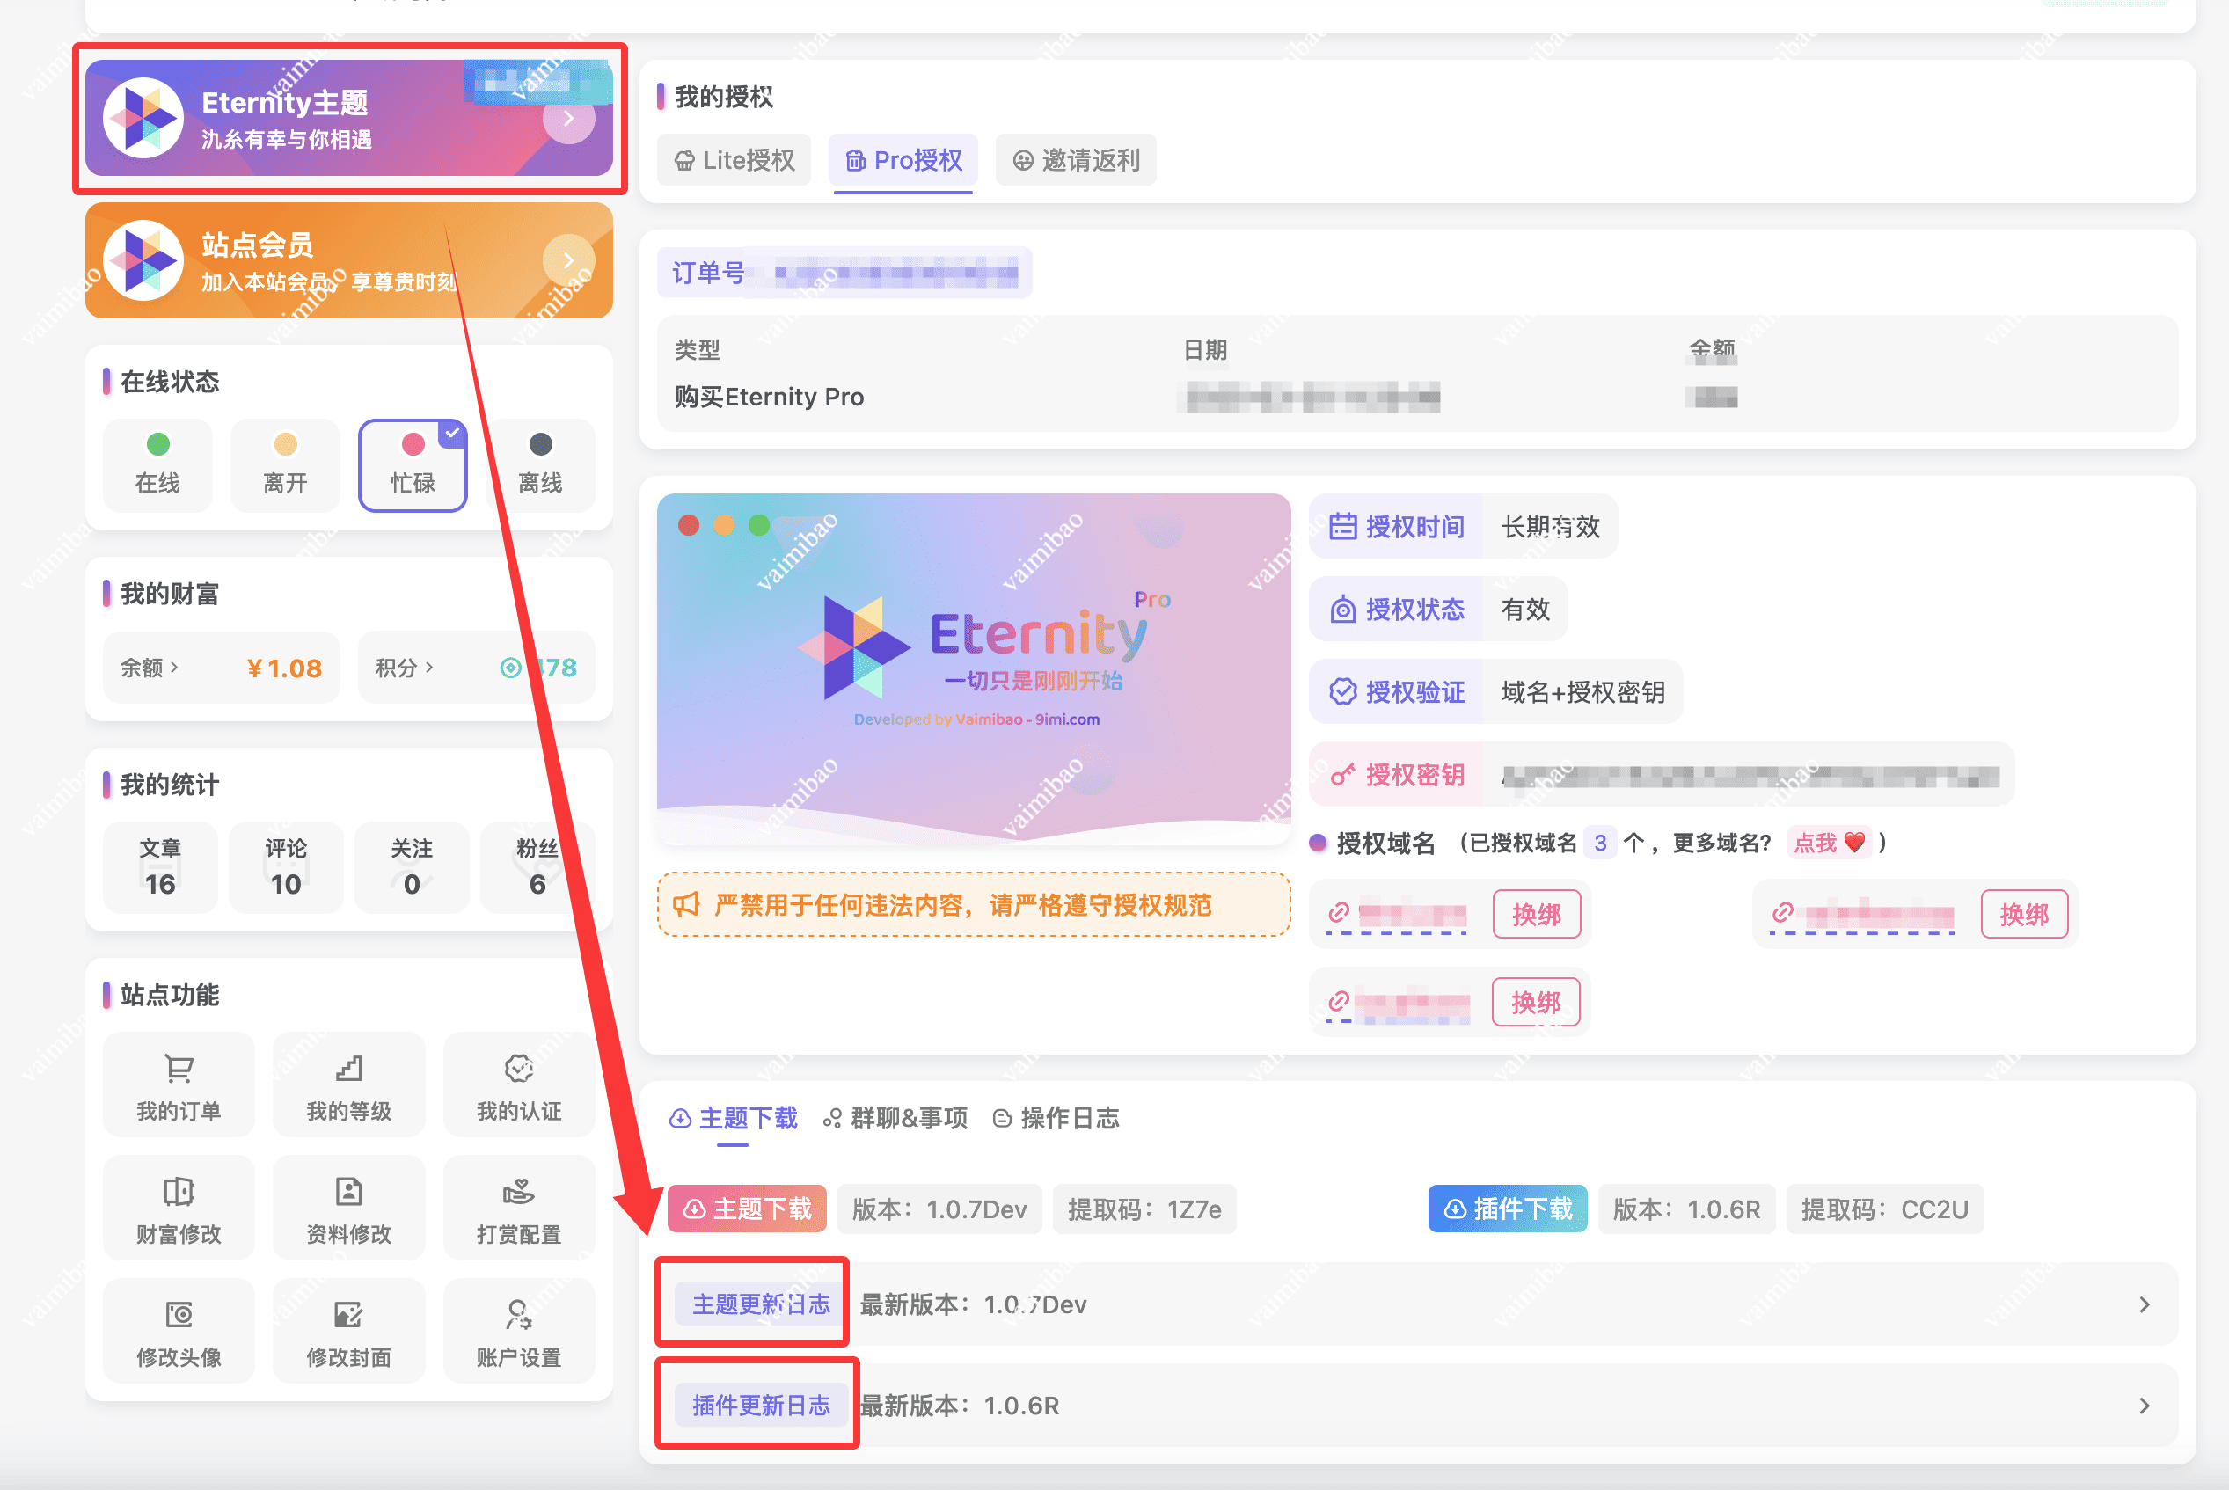
Task: Switch to the Lite授权 tab
Action: [x=734, y=161]
